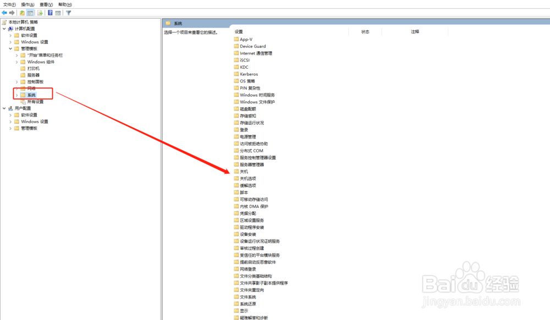This screenshot has width=550, height=320.
Task: Expand the Windows 组件 folder
Action: 17,62
